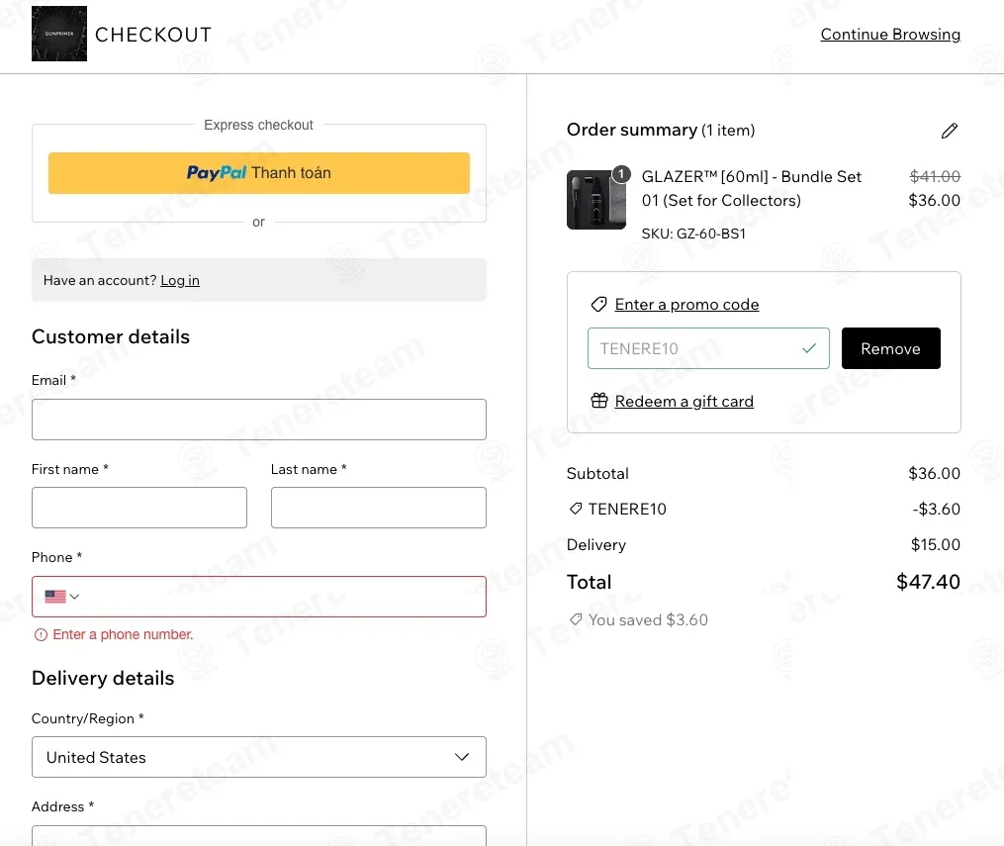This screenshot has height=846, width=1004.
Task: Open the Continue Browsing link
Action: [x=890, y=34]
